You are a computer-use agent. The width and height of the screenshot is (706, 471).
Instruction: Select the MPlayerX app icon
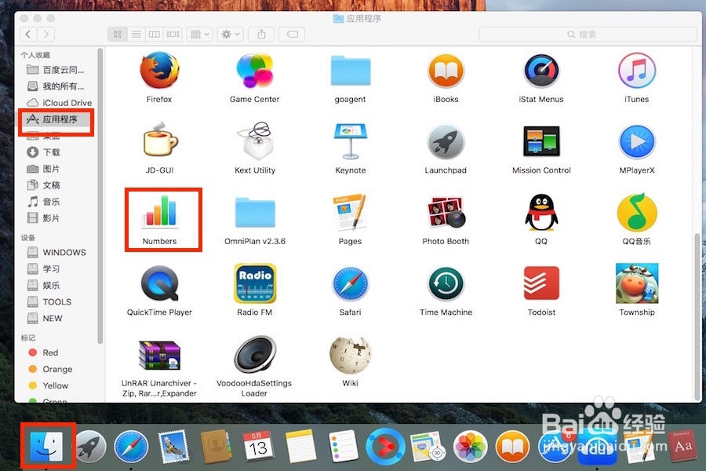tap(637, 142)
